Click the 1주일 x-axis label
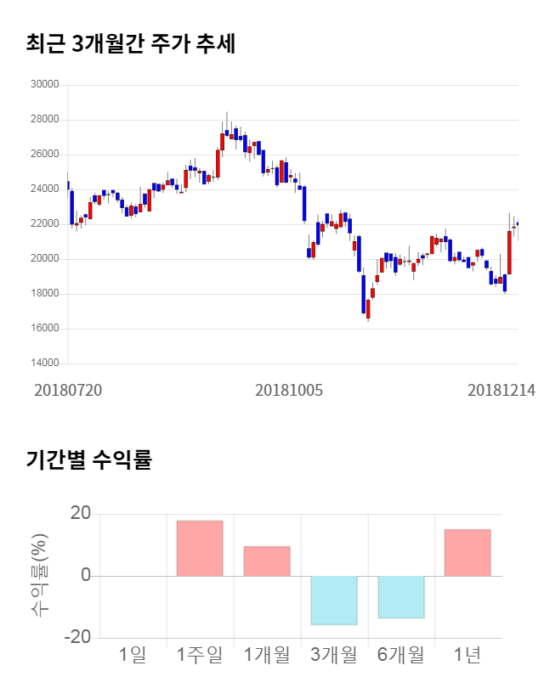The image size is (544, 688). (x=200, y=655)
